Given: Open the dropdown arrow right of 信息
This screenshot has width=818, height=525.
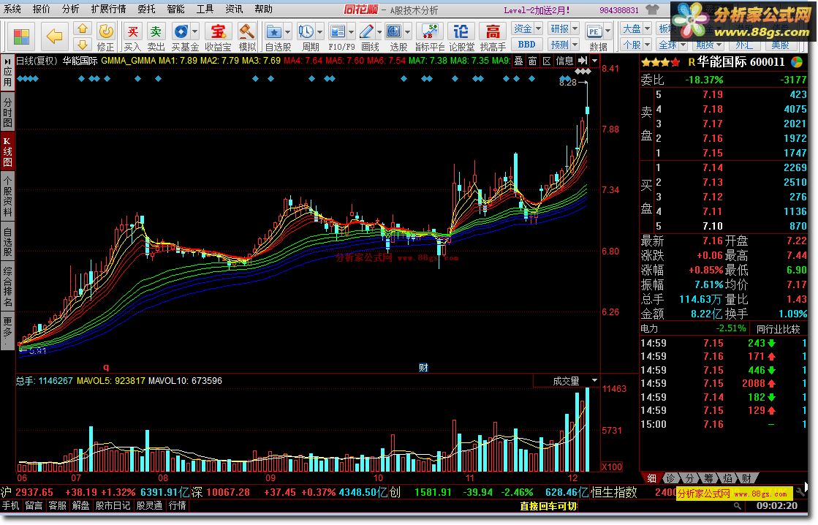Looking at the screenshot, I should point(594,61).
